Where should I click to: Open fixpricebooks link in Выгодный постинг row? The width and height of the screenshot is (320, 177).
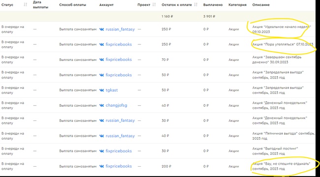pyautogui.click(x=119, y=151)
